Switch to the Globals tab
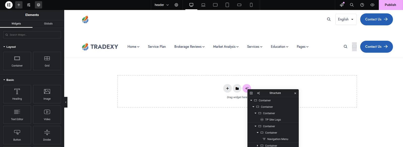This screenshot has height=147, width=403. pos(48,24)
